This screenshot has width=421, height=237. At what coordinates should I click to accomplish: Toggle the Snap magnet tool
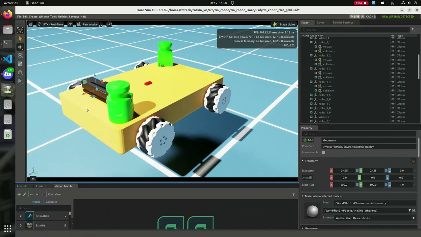pyautogui.click(x=20, y=73)
